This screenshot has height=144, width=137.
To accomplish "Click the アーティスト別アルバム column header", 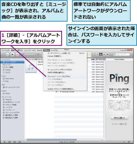I will coord(34,60).
